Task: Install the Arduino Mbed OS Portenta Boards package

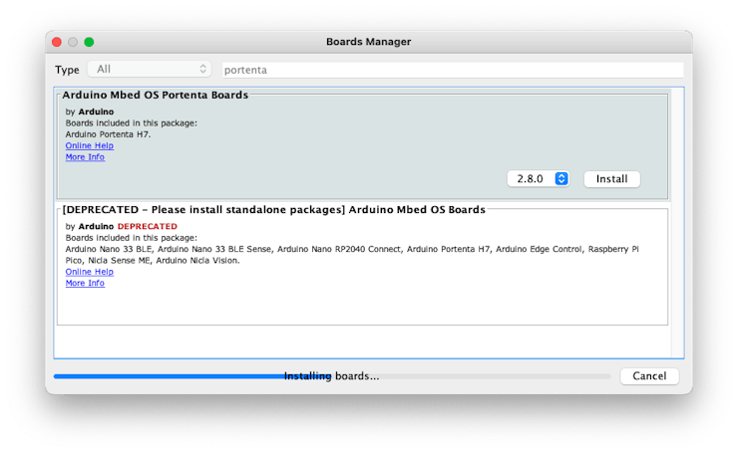Action: point(612,178)
